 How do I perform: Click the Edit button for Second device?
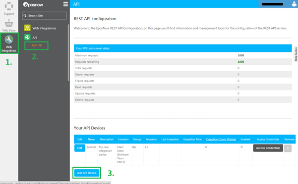(80, 148)
